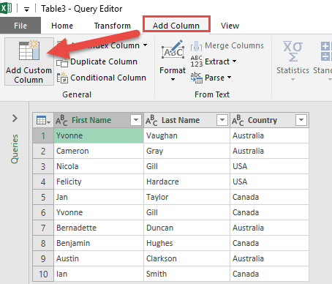332x284 pixels.
Task: Select the cell containing Hardacre
Action: point(186,182)
